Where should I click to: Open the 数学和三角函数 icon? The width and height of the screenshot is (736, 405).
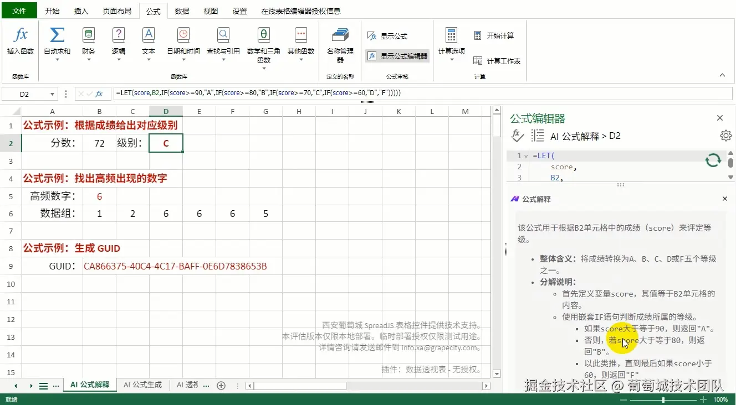(x=264, y=35)
